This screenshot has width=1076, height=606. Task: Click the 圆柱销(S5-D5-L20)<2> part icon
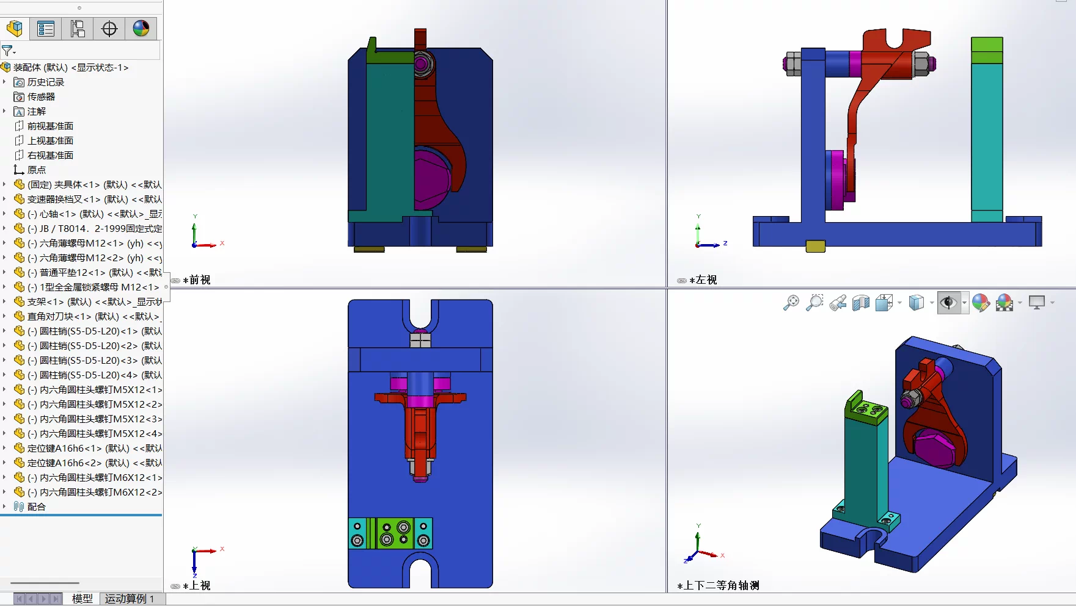pos(19,346)
